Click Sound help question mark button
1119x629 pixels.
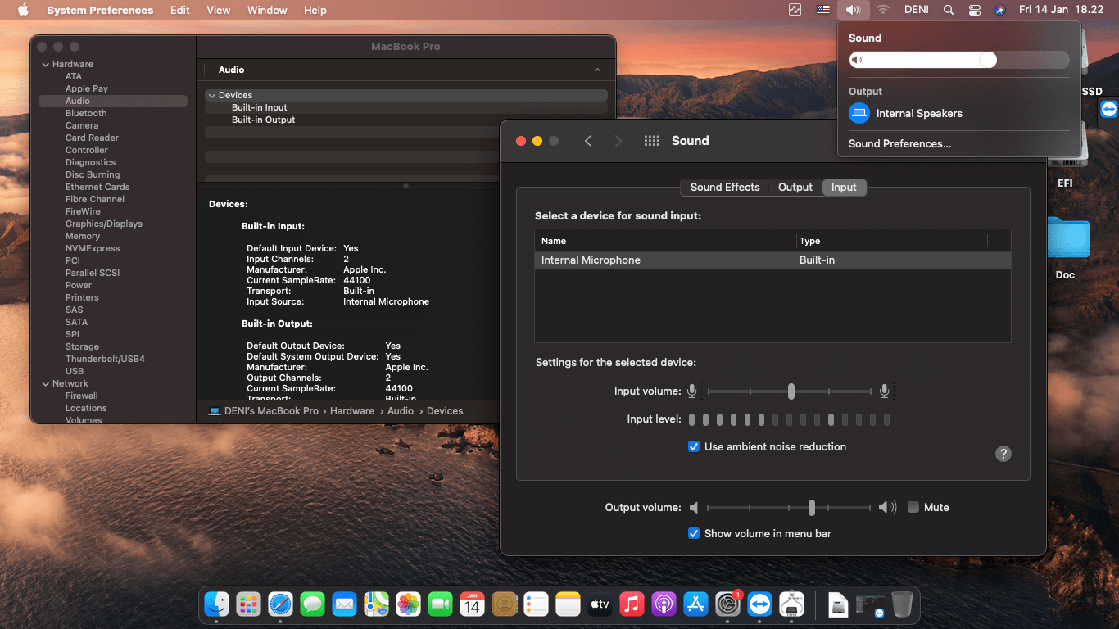tap(1003, 454)
